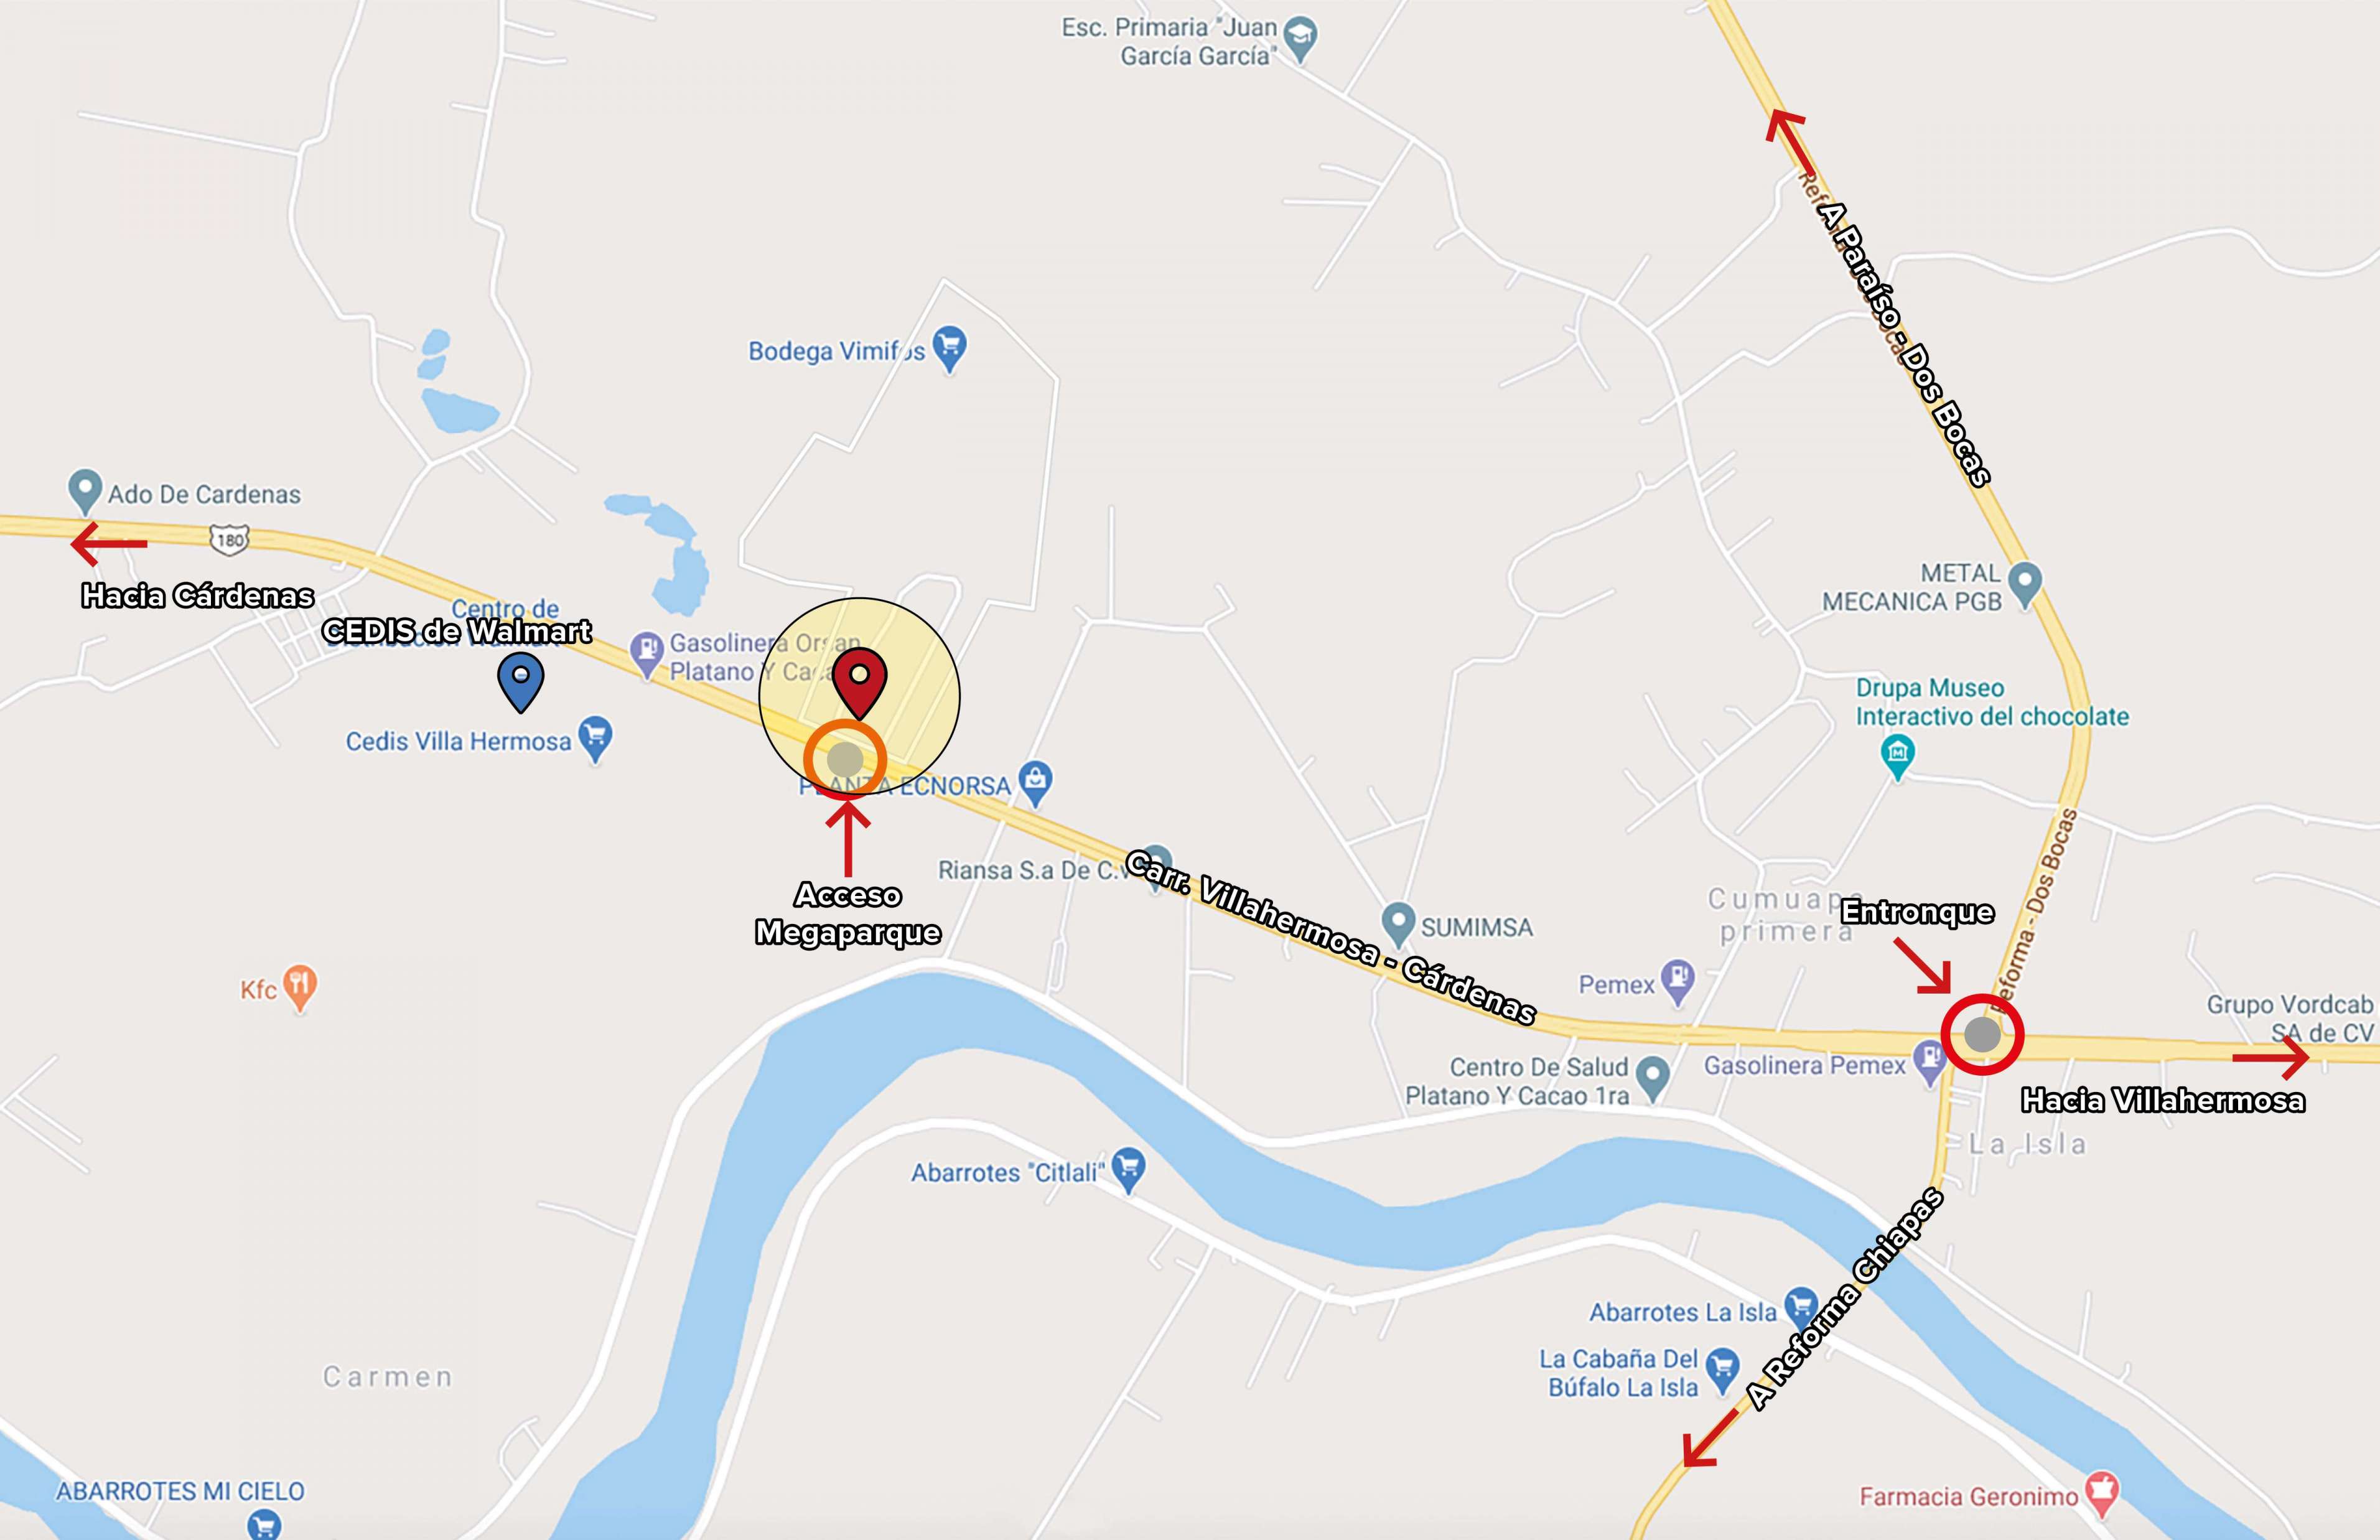Click the Gasolinera Pemex fuel pump icon

[1929, 1063]
